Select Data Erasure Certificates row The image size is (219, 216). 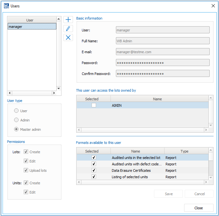[142, 170]
